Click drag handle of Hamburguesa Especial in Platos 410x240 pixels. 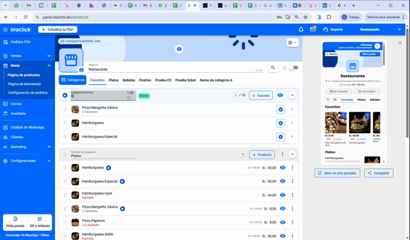tap(65, 181)
